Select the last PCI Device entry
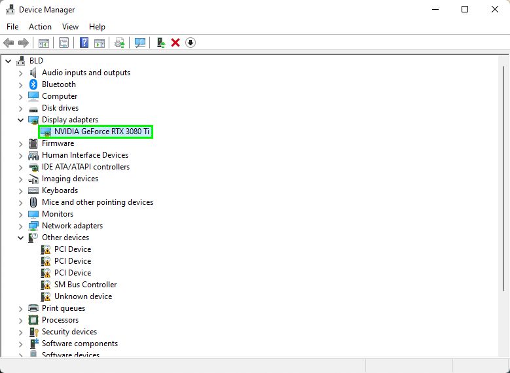 [73, 273]
